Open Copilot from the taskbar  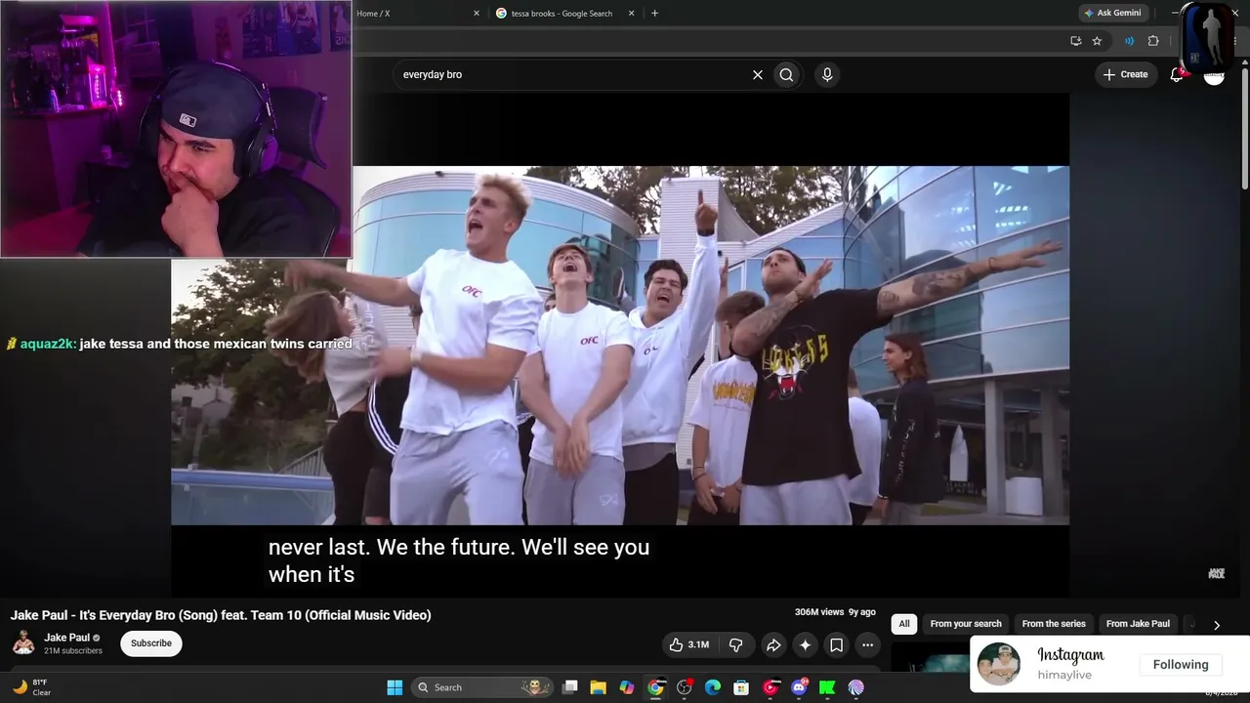626,687
